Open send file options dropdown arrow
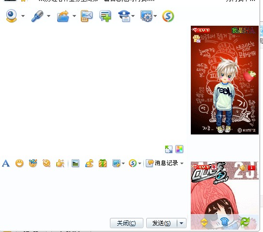Screen dimensions: 263x232 (74, 16)
